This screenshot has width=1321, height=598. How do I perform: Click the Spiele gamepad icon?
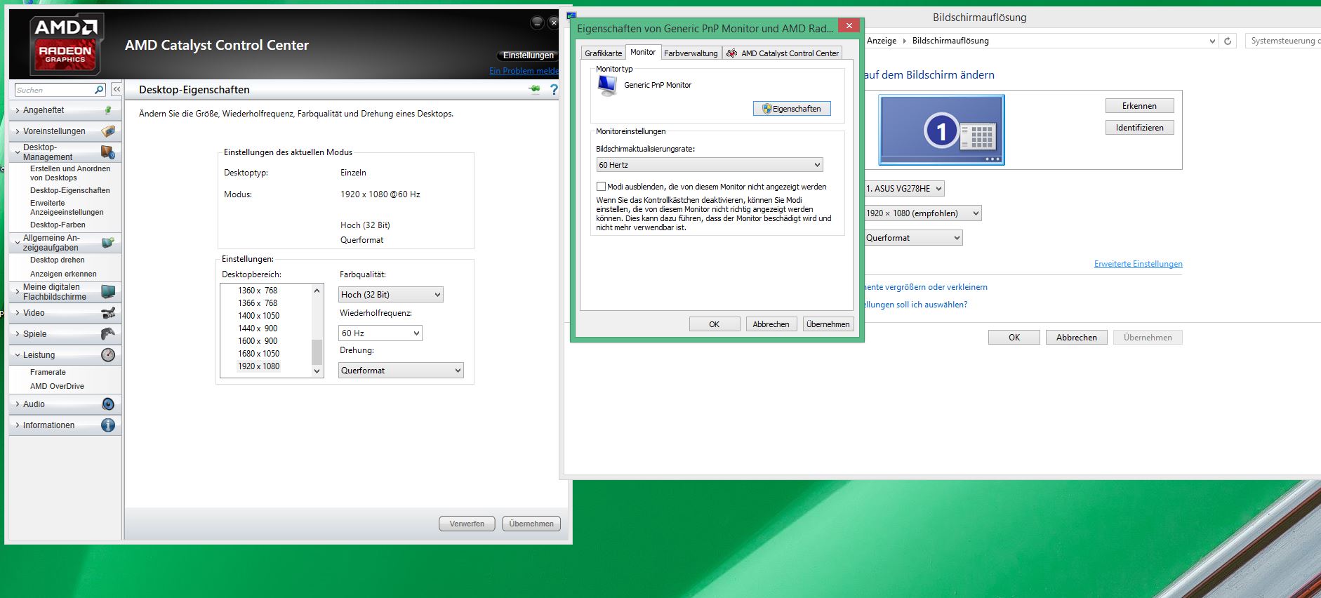(x=108, y=334)
